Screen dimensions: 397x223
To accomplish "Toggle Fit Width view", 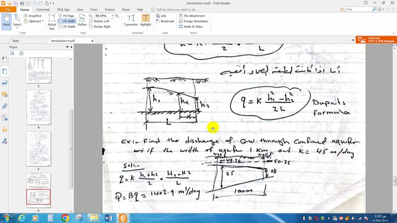I will (x=67, y=21).
